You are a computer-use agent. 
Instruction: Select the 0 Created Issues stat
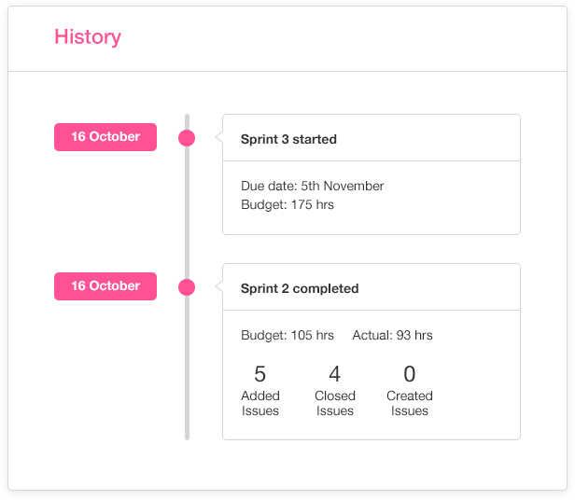(x=410, y=391)
